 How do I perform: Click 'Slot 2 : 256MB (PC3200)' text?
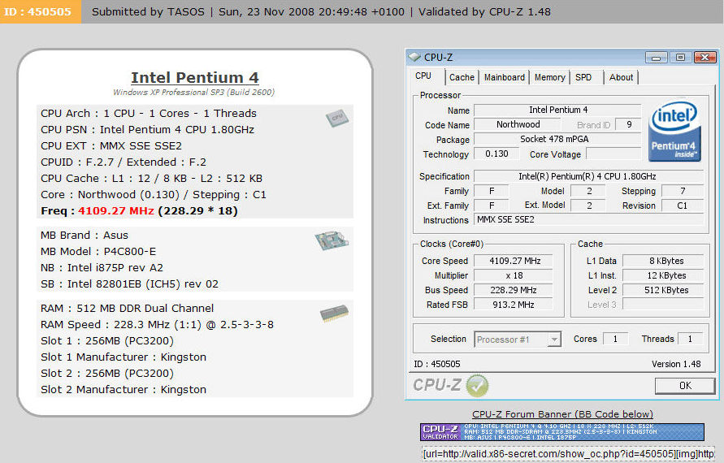click(x=107, y=373)
